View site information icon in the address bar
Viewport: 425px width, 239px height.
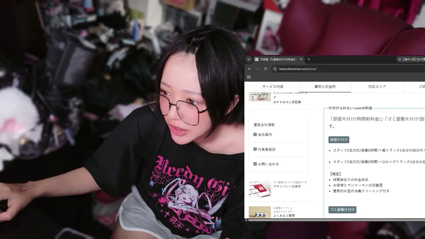pyautogui.click(x=275, y=69)
